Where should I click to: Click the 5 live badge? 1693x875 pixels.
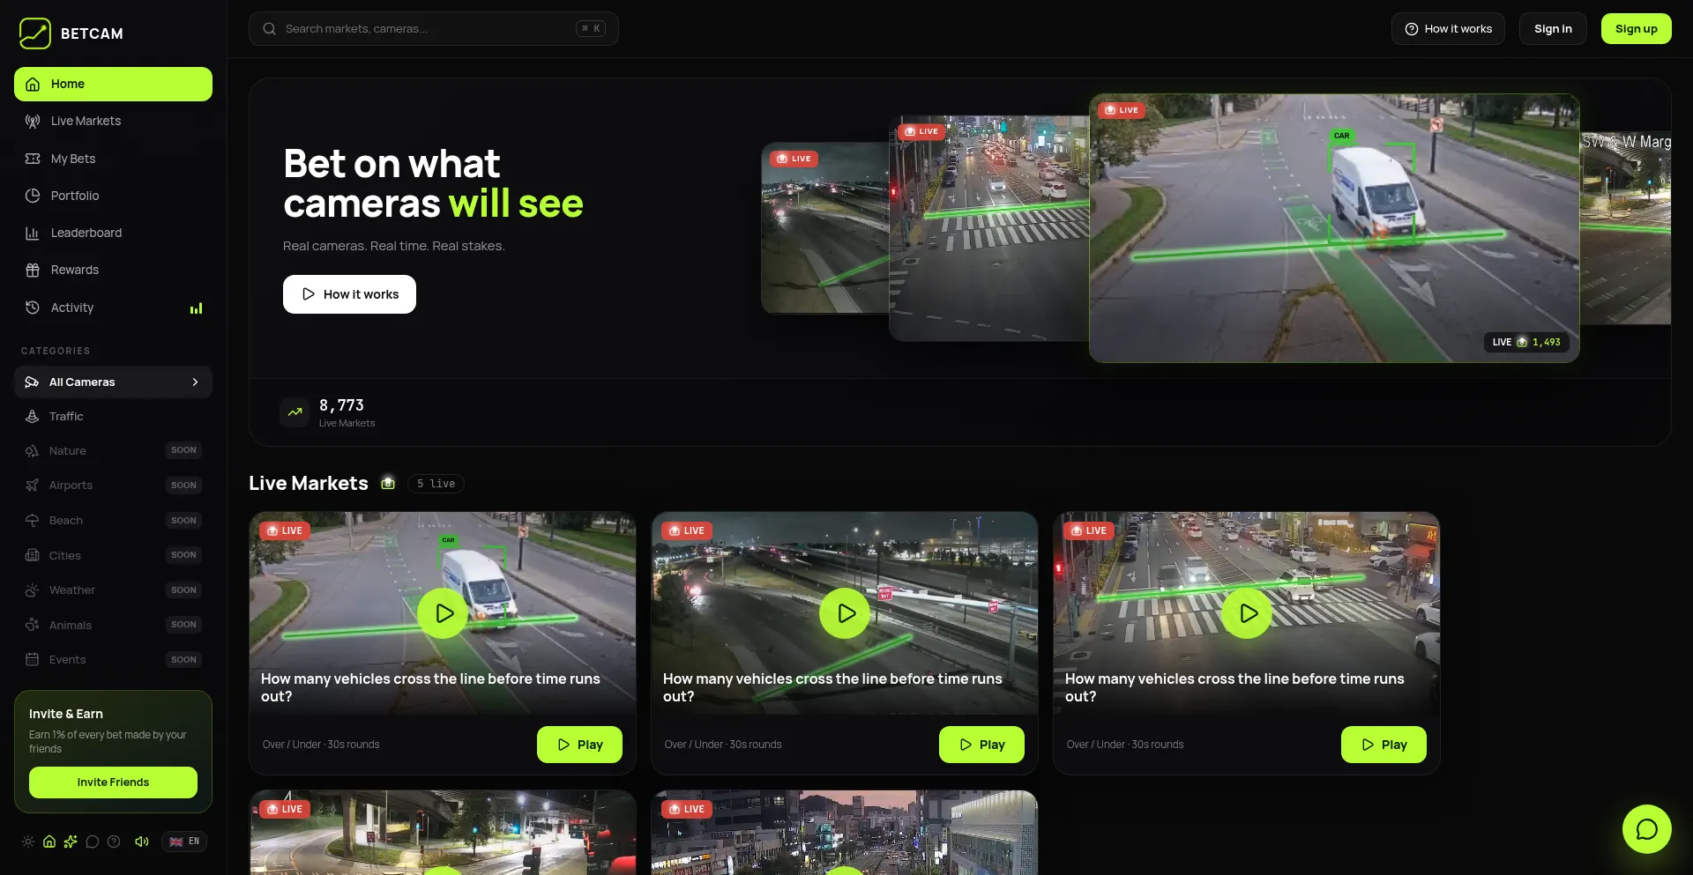[x=436, y=484]
